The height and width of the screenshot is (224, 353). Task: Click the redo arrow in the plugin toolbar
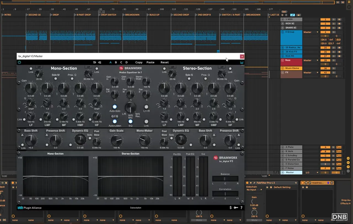[x=100, y=62]
